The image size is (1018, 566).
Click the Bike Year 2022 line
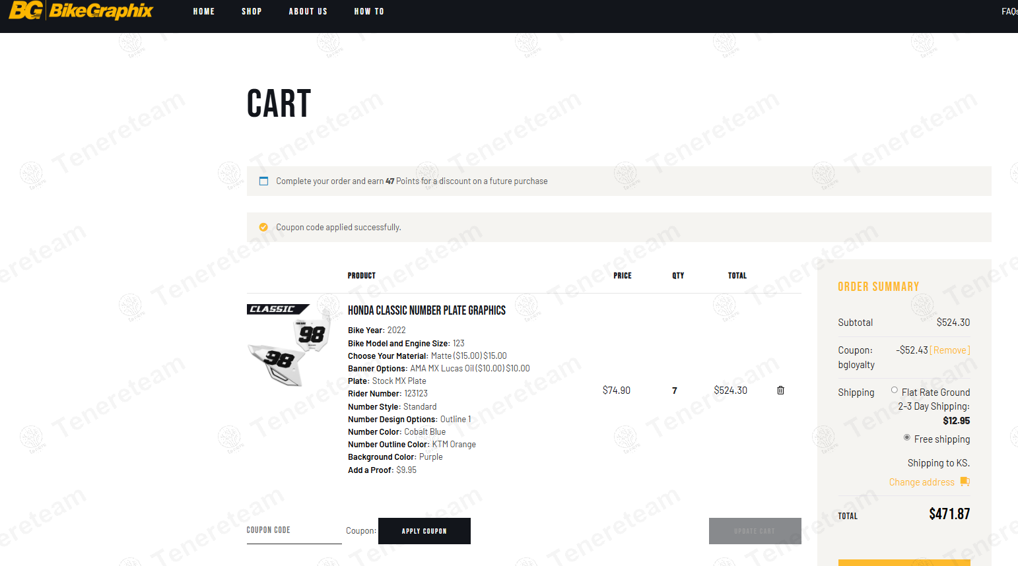tap(377, 330)
